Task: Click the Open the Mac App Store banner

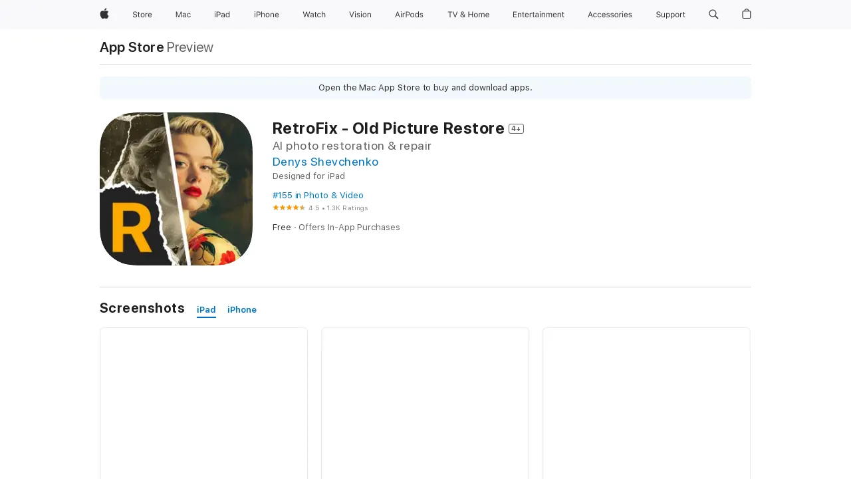Action: click(425, 87)
